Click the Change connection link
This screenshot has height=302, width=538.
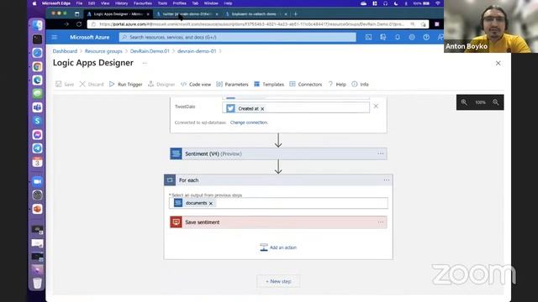coord(249,122)
